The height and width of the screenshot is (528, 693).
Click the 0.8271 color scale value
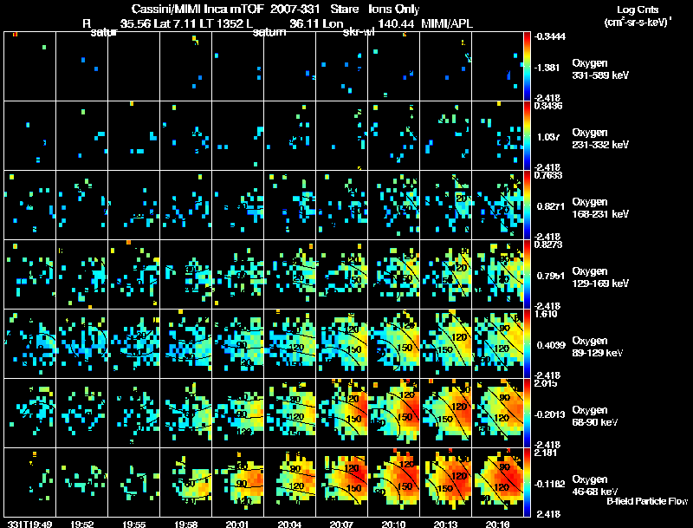click(x=550, y=206)
